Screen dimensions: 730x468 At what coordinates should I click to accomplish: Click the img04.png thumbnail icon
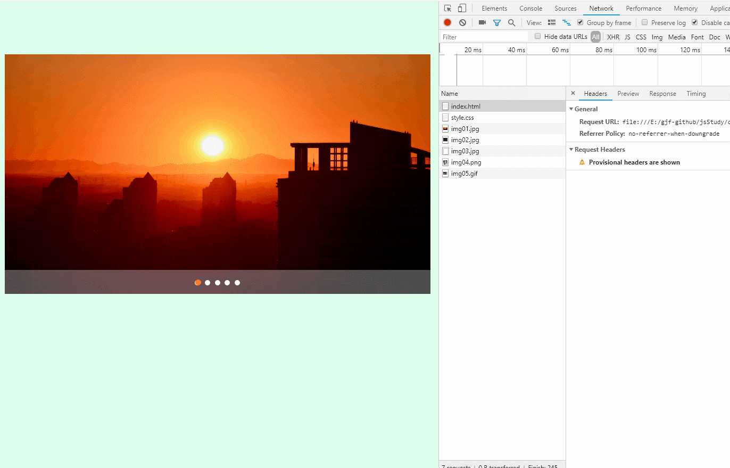pos(445,162)
